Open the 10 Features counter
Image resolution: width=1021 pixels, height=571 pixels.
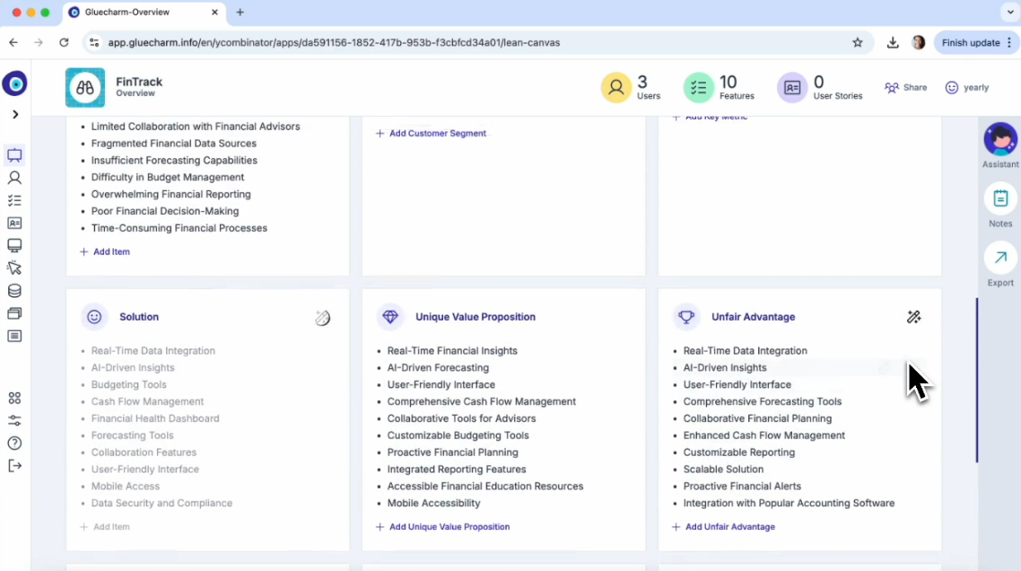[x=720, y=87]
